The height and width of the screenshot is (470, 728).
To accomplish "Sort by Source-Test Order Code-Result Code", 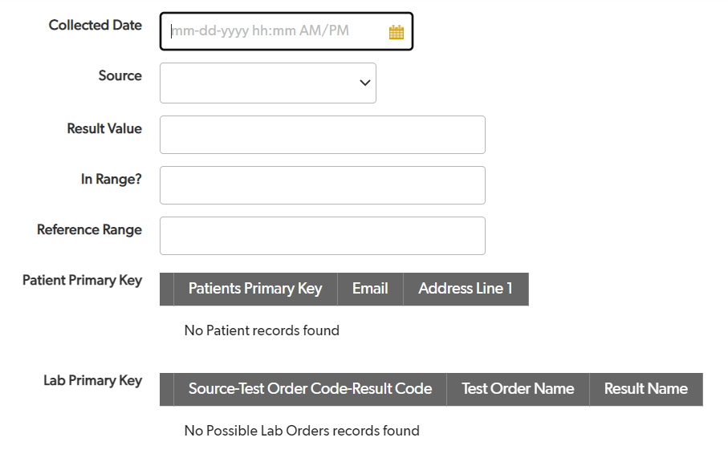I will (x=310, y=389).
